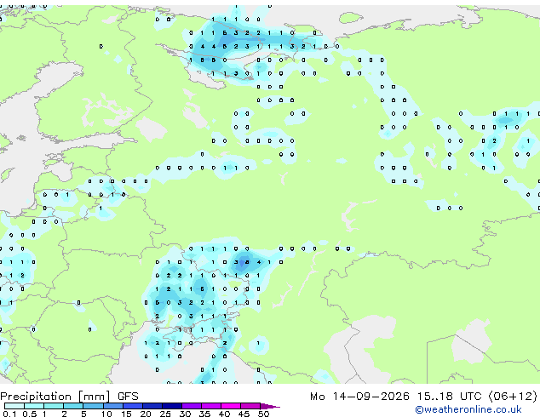The height and width of the screenshot is (417, 540).
Task: Select the purple 30 to 35 mm swatch
Action: click(192, 406)
